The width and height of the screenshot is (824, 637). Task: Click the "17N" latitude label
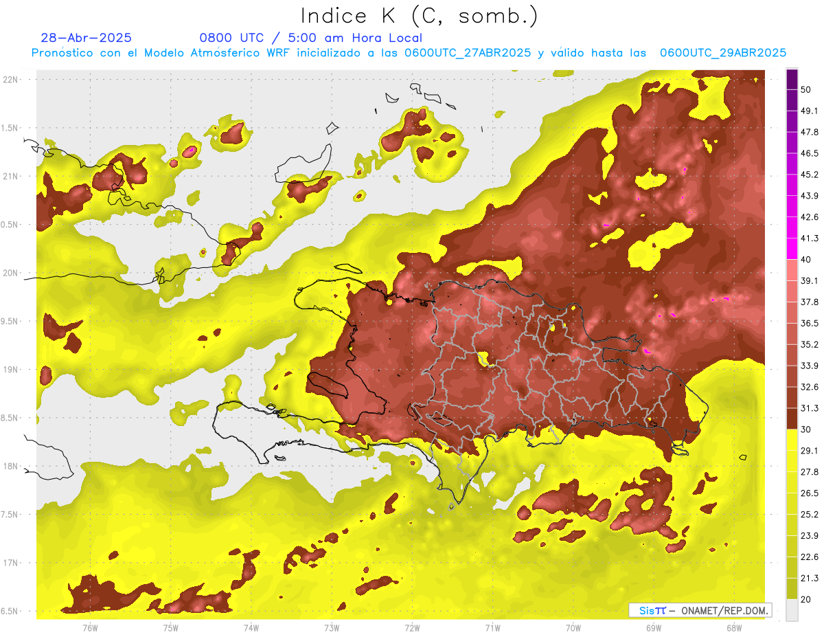[10, 563]
